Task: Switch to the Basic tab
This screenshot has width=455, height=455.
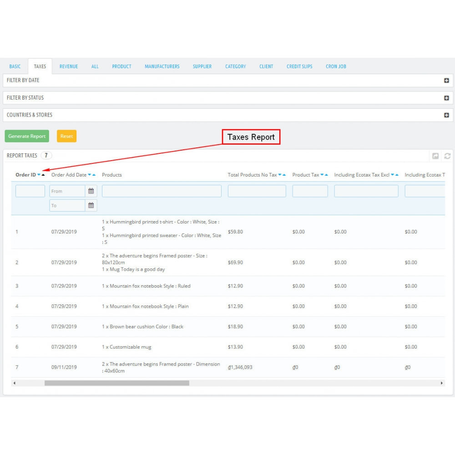Action: pyautogui.click(x=15, y=66)
